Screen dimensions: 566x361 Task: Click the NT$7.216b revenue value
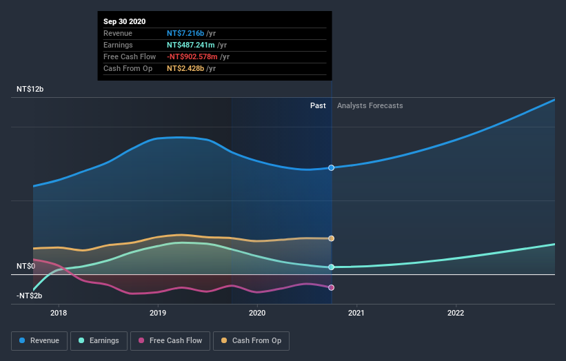(185, 33)
